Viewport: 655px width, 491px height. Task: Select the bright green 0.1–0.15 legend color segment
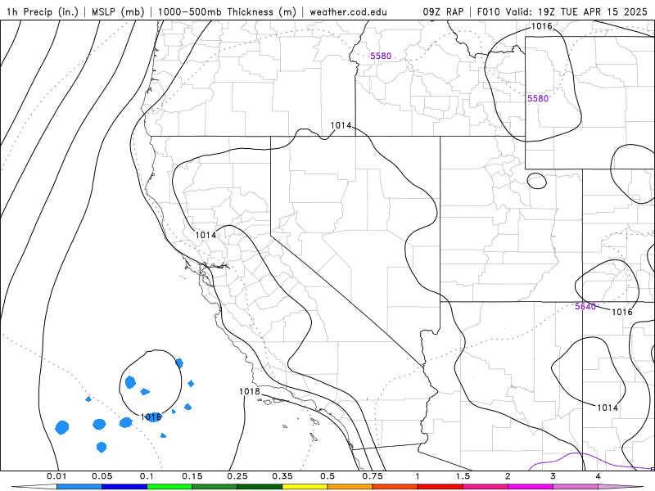coord(169,487)
